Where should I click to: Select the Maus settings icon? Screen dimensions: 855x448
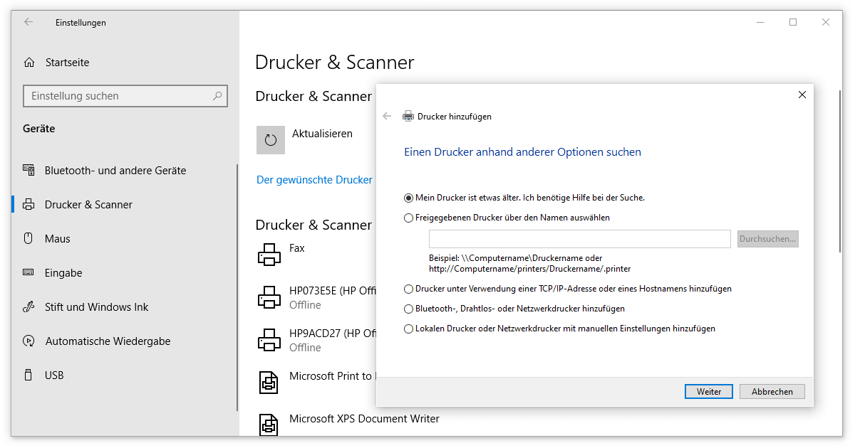click(x=29, y=238)
